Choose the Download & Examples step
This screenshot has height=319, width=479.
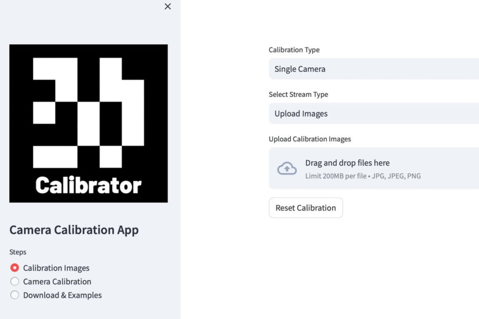tap(15, 295)
